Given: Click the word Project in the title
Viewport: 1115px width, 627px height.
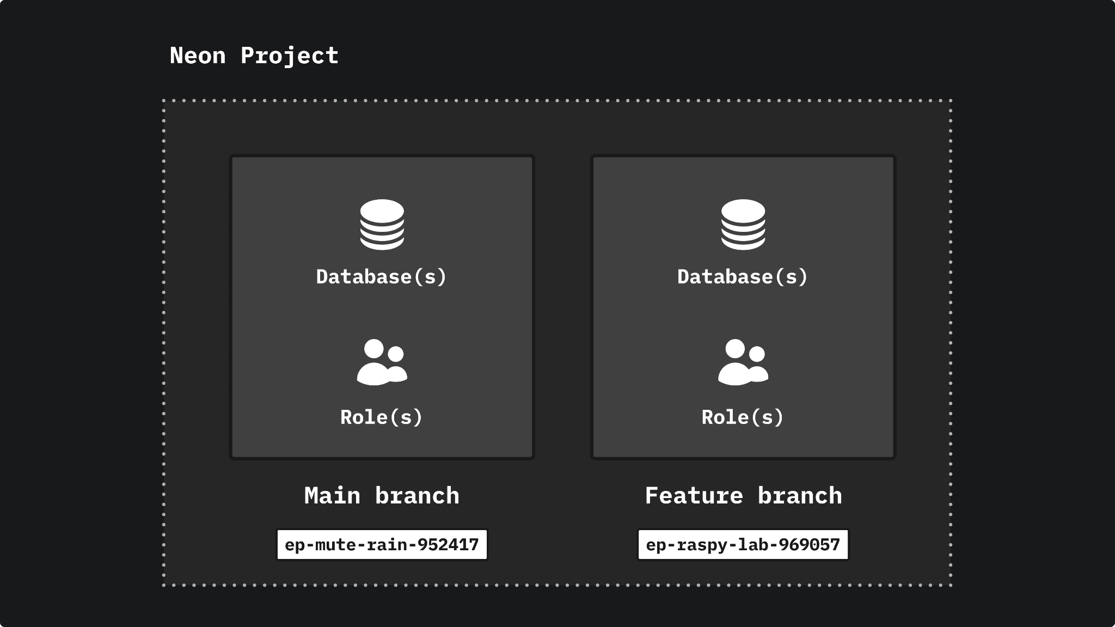Looking at the screenshot, I should point(289,56).
